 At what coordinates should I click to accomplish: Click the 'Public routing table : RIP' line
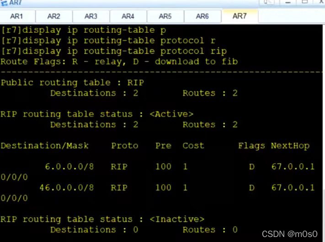[72, 82]
